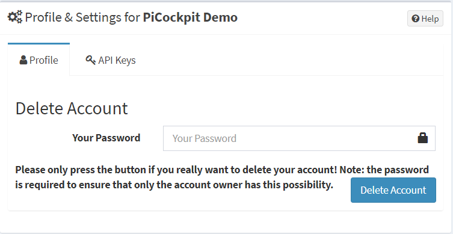Screen dimensions: 453x234
Task: Click the 'Please only press the button' warning line
Action: pyautogui.click(x=222, y=170)
